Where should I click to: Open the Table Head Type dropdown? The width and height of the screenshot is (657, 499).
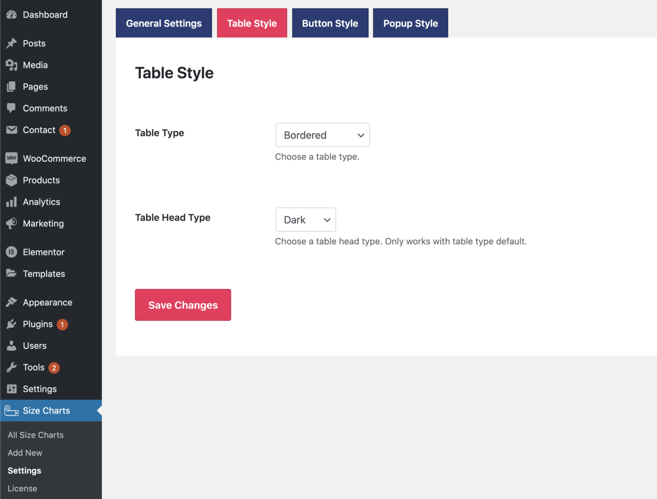tap(305, 219)
